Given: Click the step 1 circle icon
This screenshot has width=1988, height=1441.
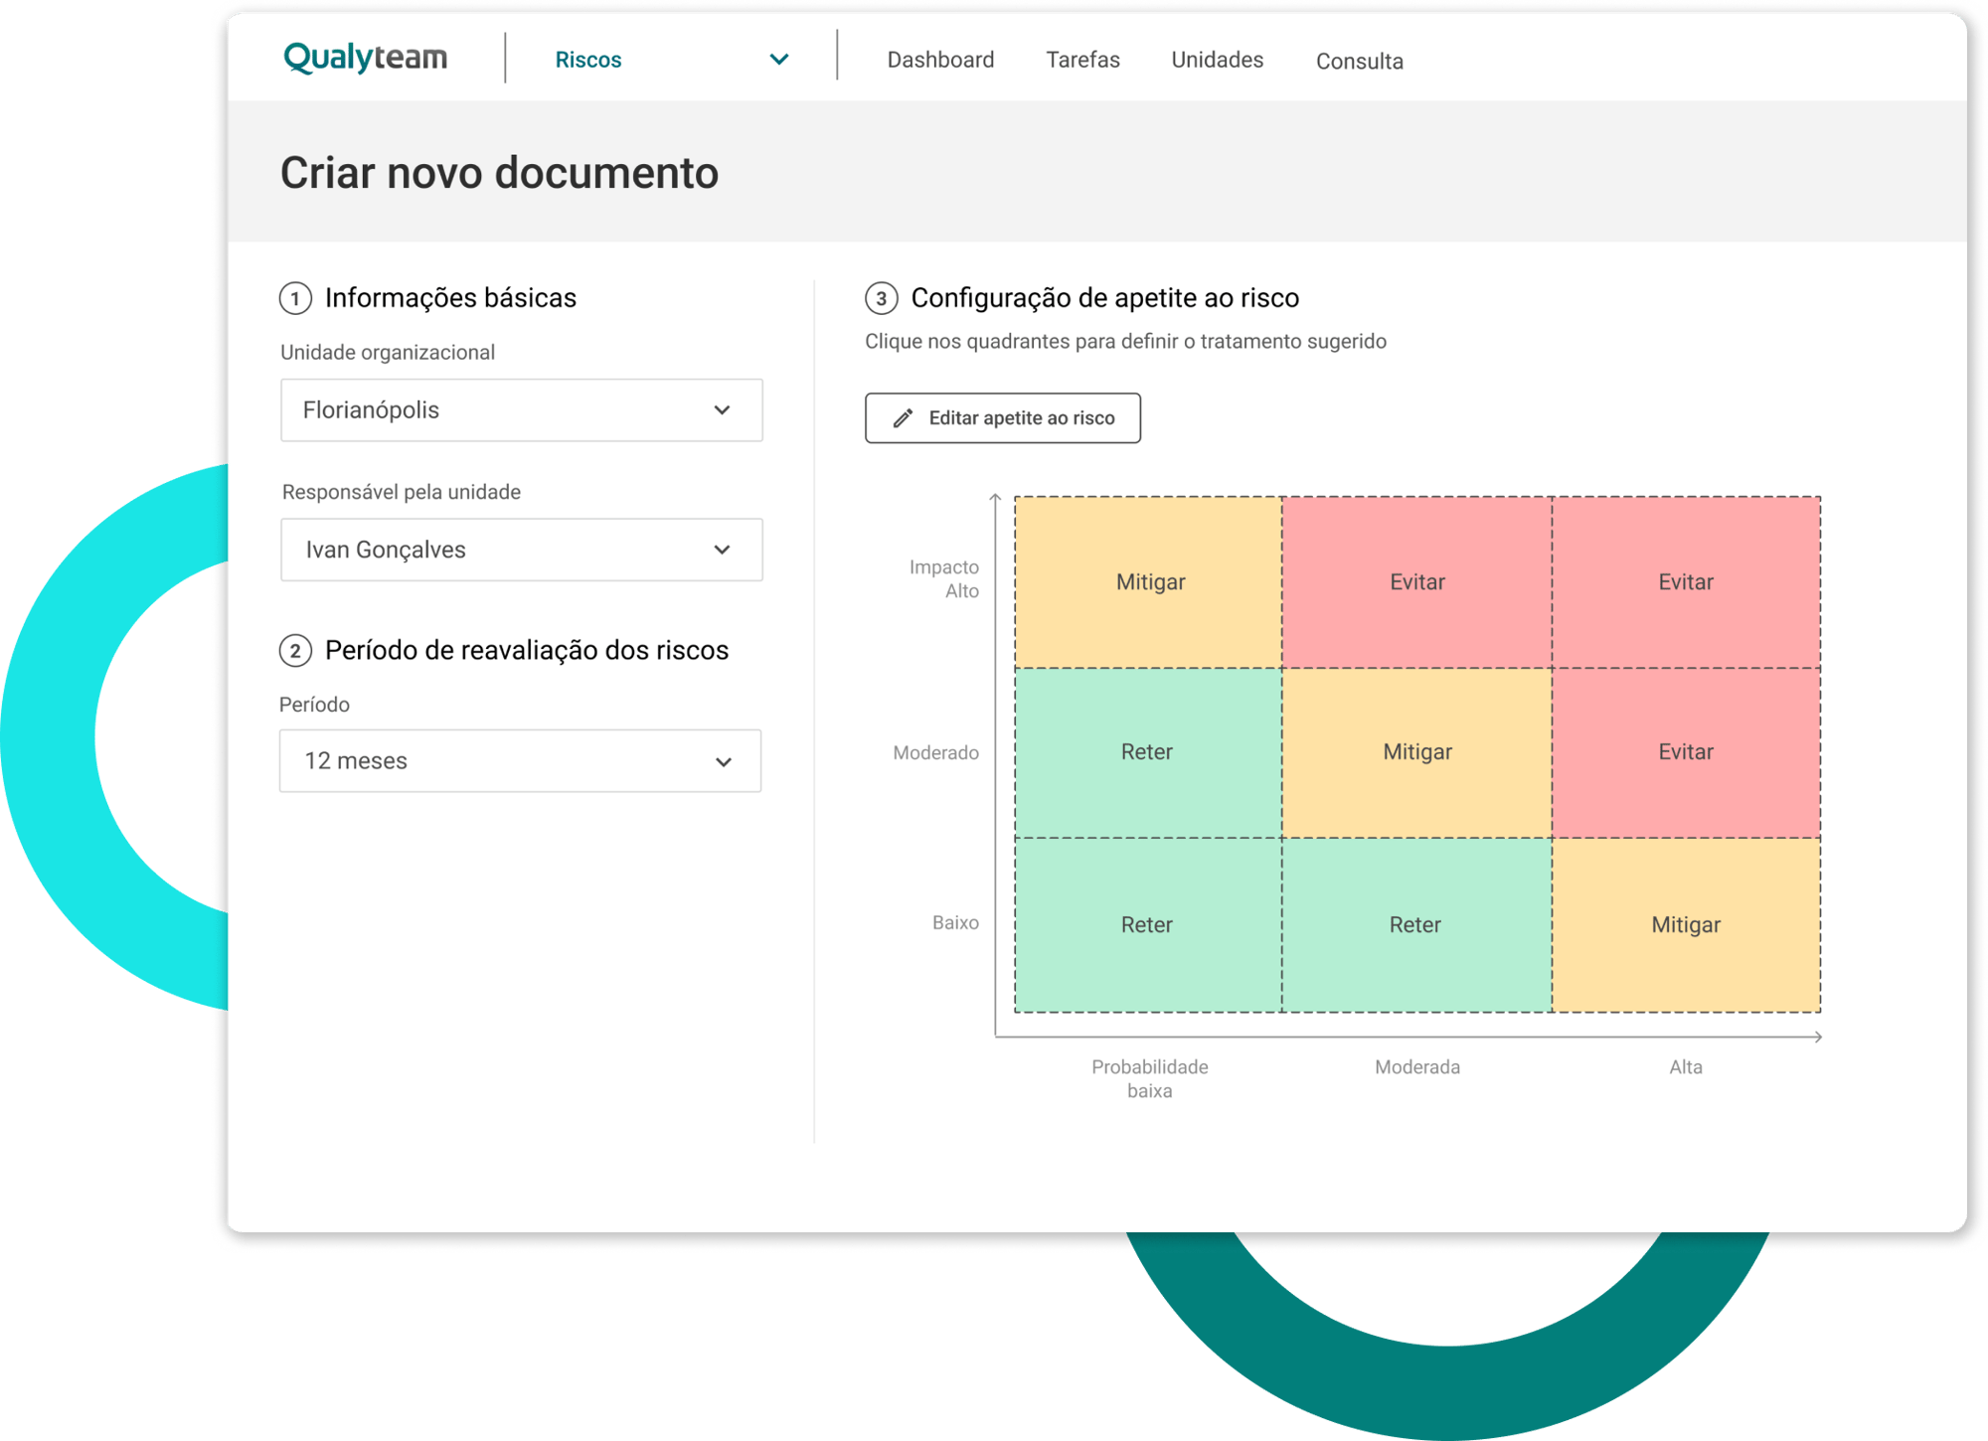Looking at the screenshot, I should pyautogui.click(x=295, y=298).
